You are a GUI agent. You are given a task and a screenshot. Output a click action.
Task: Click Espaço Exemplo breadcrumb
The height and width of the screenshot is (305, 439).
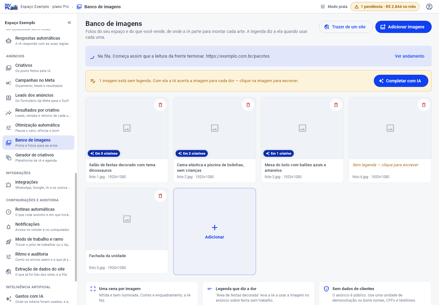click(x=45, y=7)
